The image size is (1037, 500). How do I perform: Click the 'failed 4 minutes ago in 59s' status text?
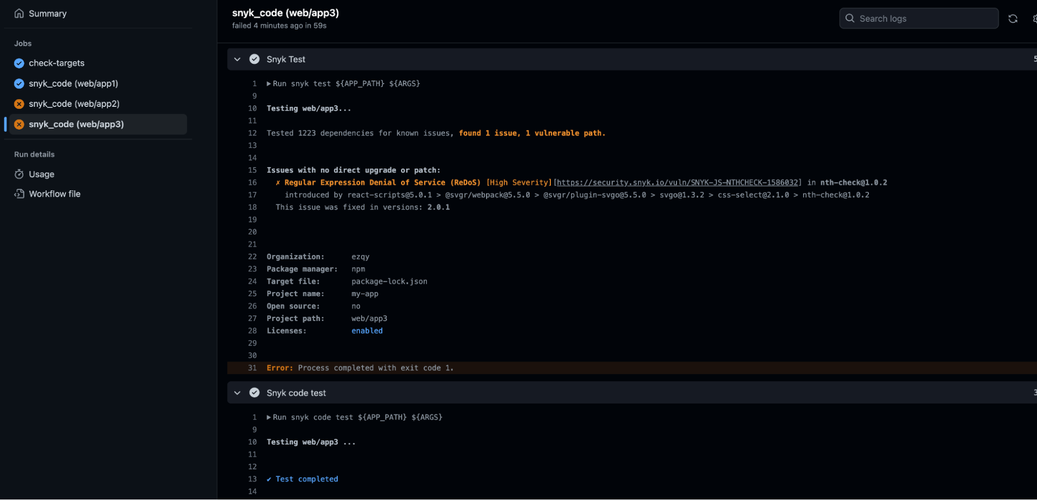(279, 25)
